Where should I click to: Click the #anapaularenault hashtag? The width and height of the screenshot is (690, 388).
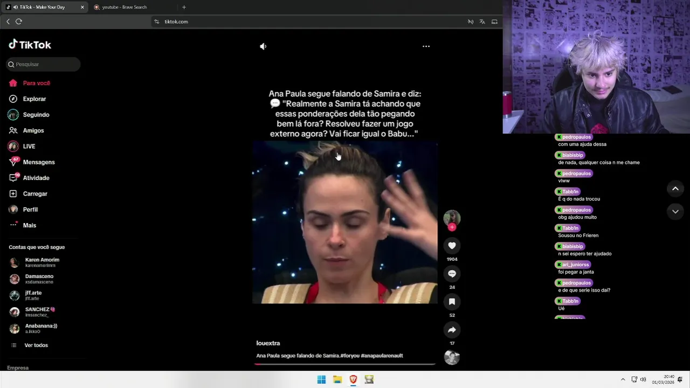coord(382,356)
